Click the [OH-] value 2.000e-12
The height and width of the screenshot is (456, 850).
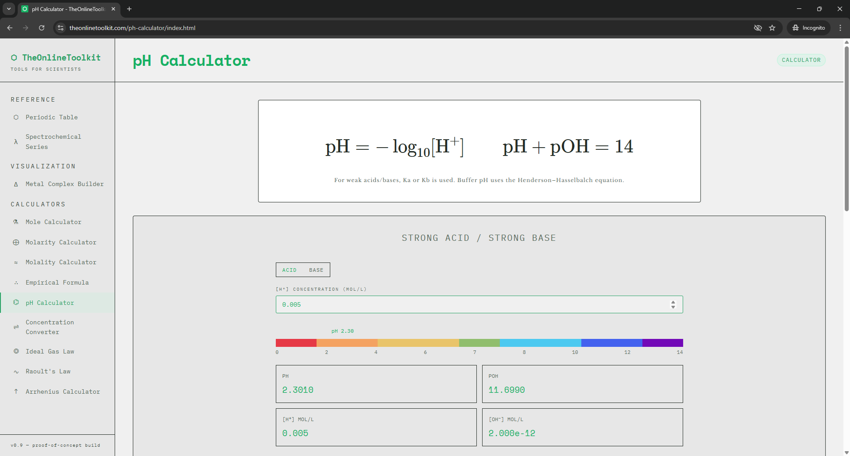512,433
